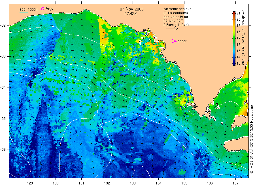255x187 pixels.
Task: Click the magenta drifter arrow symbol
Action: coord(174,41)
